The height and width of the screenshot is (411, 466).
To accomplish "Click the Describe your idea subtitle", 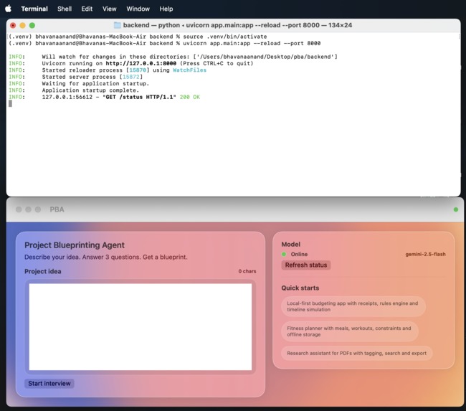I will 106,257.
